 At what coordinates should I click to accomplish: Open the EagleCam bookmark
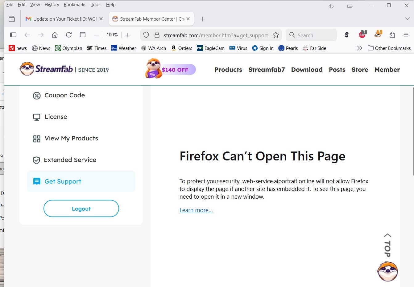click(211, 48)
